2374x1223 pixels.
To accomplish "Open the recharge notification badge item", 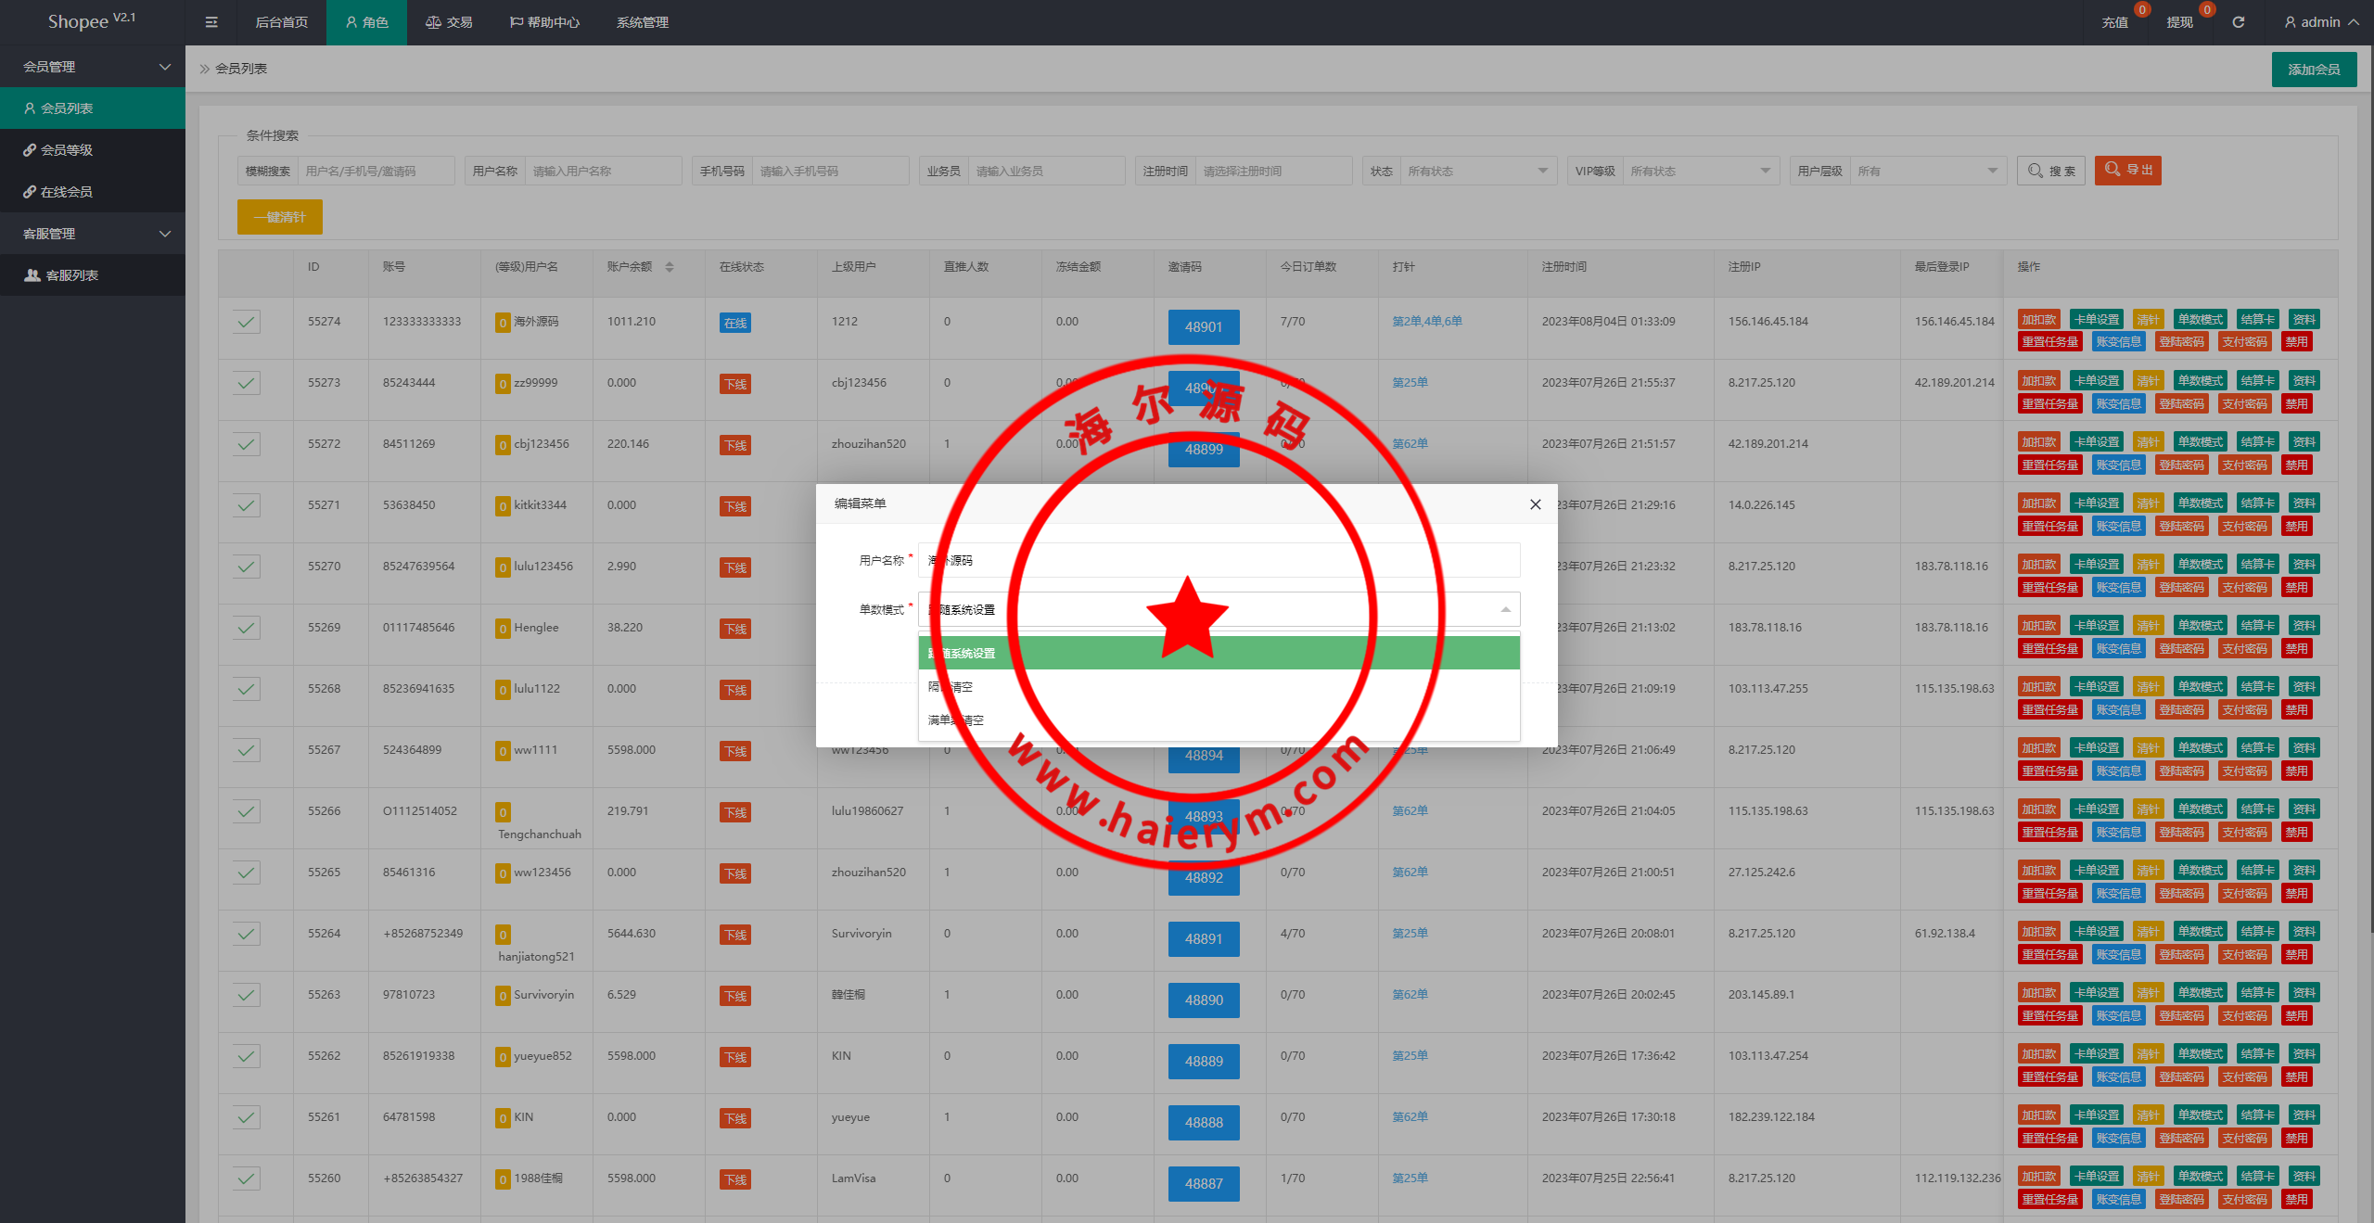I will 2114,22.
